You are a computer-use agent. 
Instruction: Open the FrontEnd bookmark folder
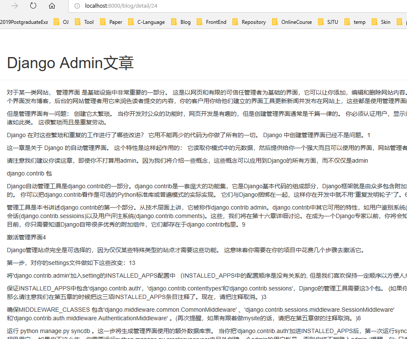[212, 22]
